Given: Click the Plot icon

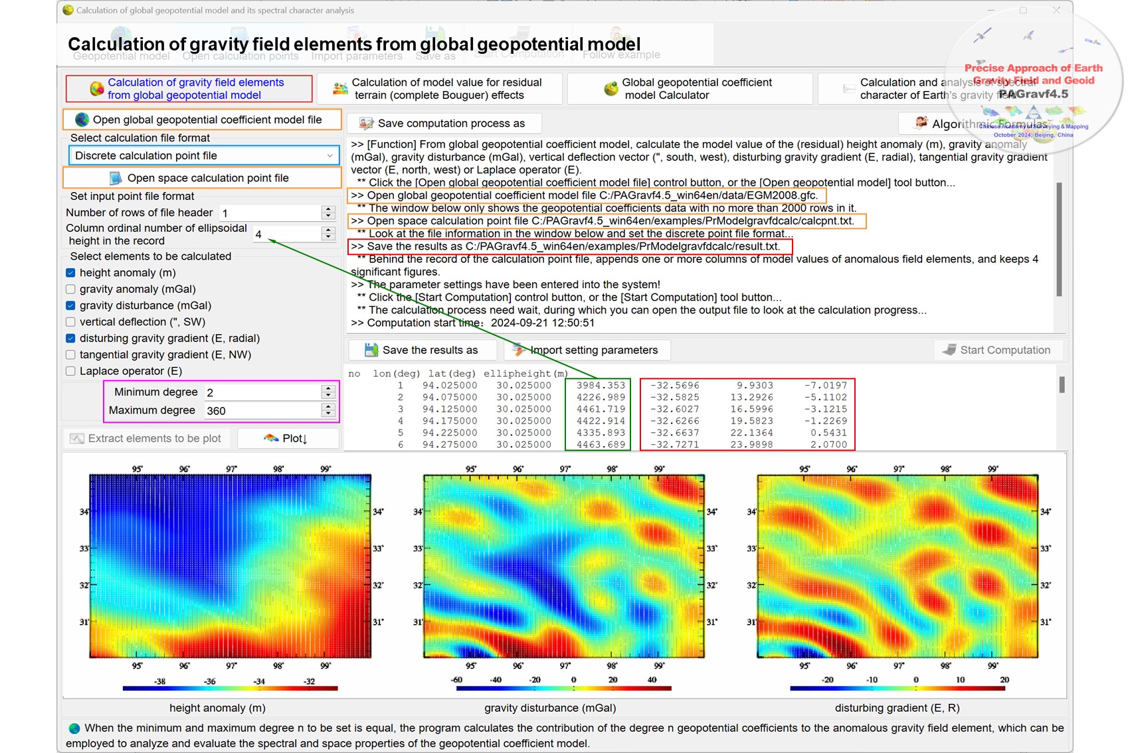Looking at the screenshot, I should coord(271,438).
